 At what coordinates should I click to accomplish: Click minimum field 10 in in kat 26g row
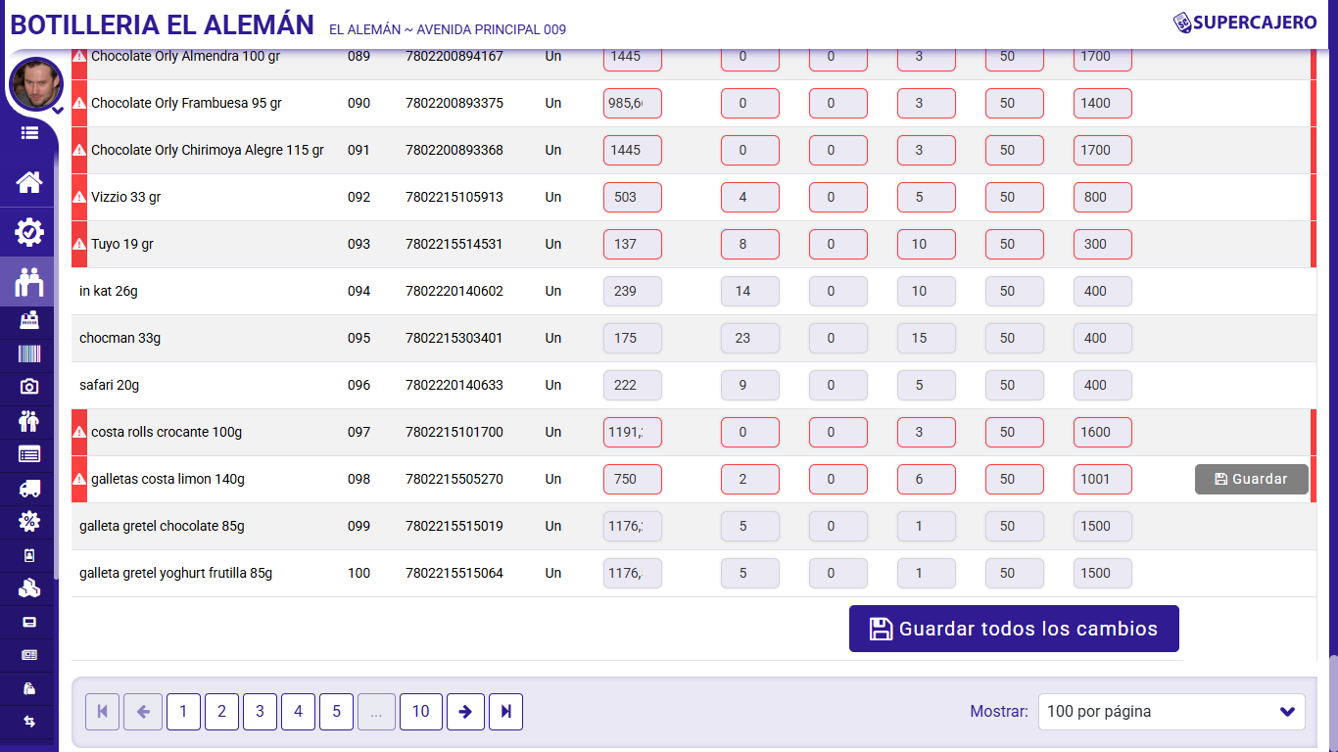(927, 291)
